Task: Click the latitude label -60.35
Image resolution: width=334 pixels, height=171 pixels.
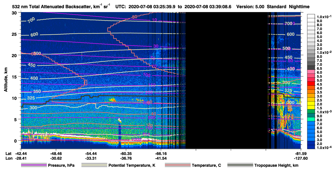Action: click(126, 154)
